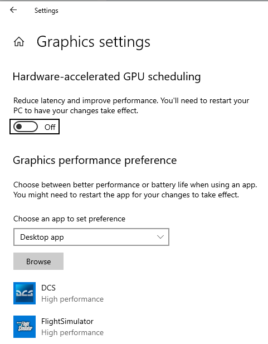Click the Browse button
Viewport: 268px width, 344px height.
coord(38,261)
